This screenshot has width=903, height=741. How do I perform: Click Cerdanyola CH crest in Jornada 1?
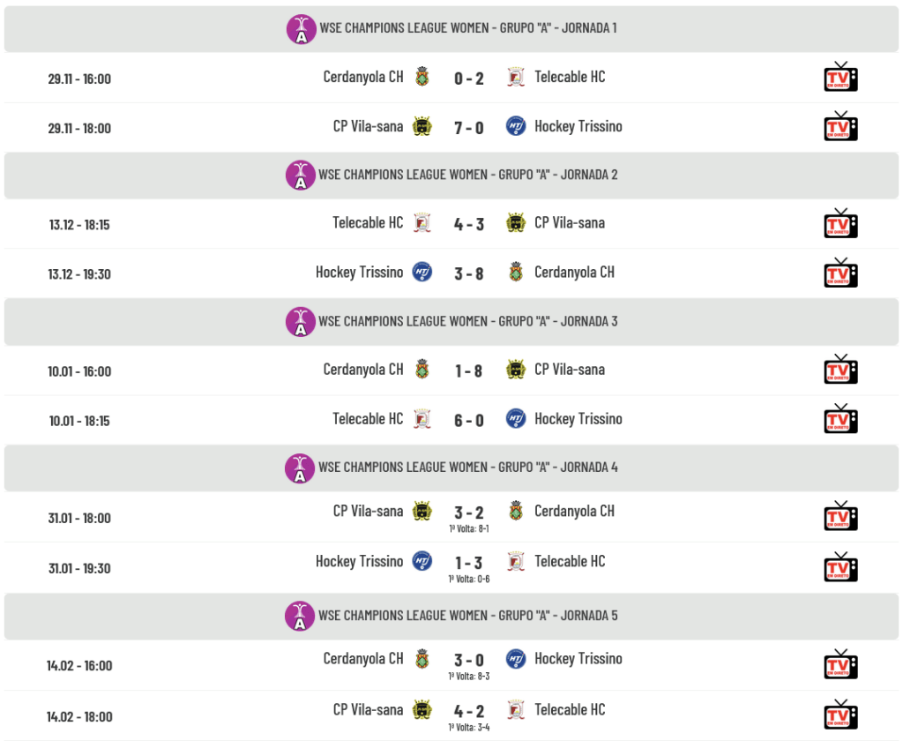422,77
